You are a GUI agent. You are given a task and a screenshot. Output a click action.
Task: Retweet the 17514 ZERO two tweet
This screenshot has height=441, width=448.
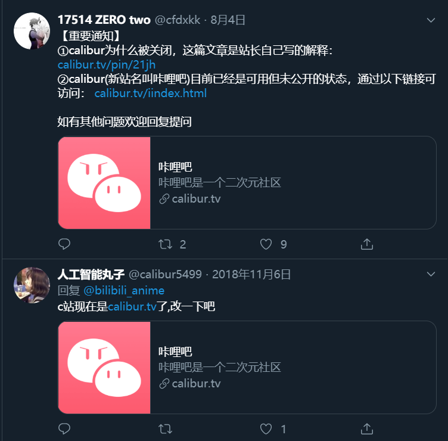[166, 244]
